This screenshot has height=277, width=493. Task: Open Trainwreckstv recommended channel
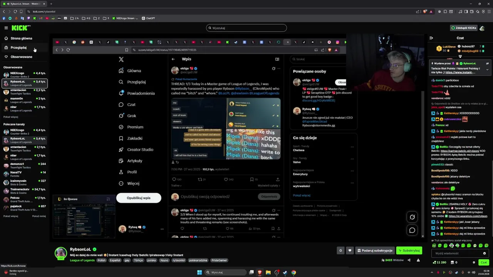25,191
